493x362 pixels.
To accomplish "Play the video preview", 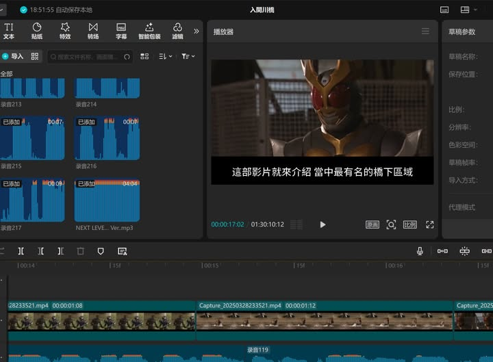I will pos(323,224).
